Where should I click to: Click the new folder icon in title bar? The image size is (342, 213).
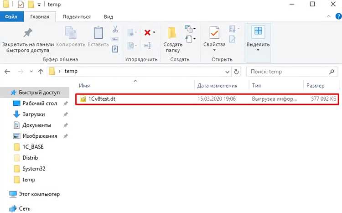[31, 5]
